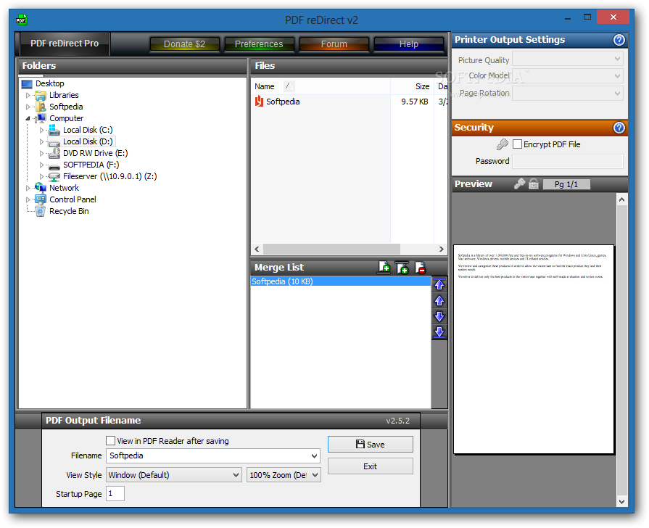Click the Pg 1/1 page indicator button
Screen dimensions: 649x528
pos(566,184)
